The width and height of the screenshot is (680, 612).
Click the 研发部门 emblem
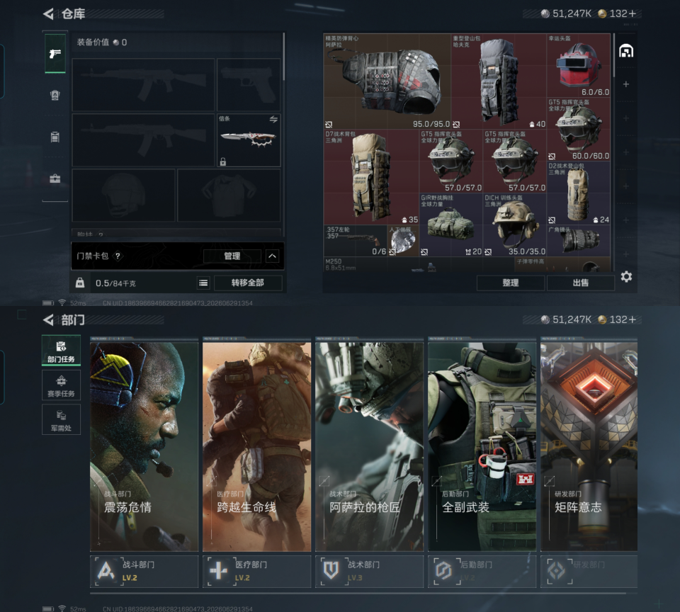coord(557,571)
